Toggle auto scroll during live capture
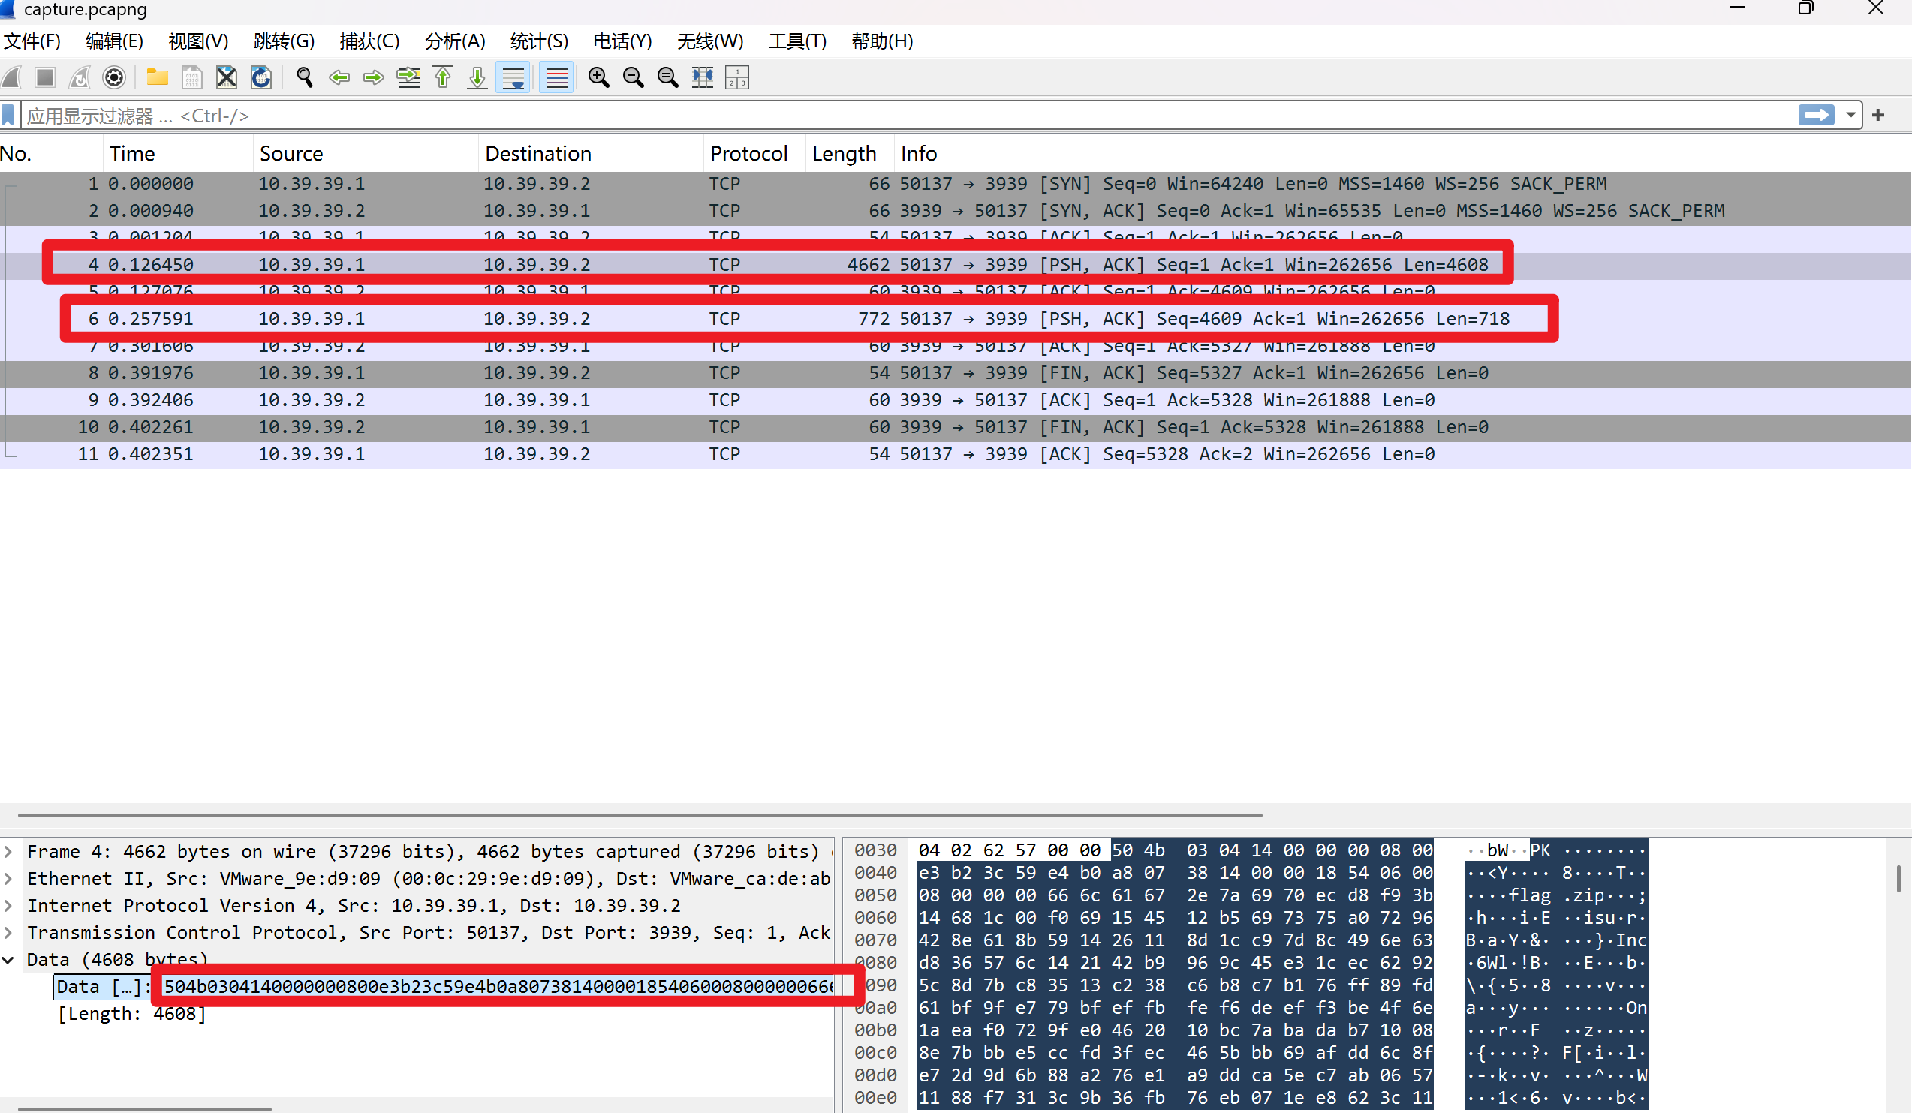Screen dimensions: 1912x1113 tap(513, 77)
